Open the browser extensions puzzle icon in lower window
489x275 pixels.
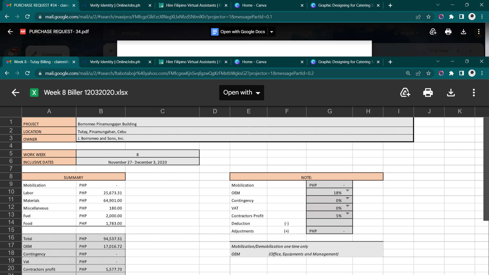click(x=451, y=73)
